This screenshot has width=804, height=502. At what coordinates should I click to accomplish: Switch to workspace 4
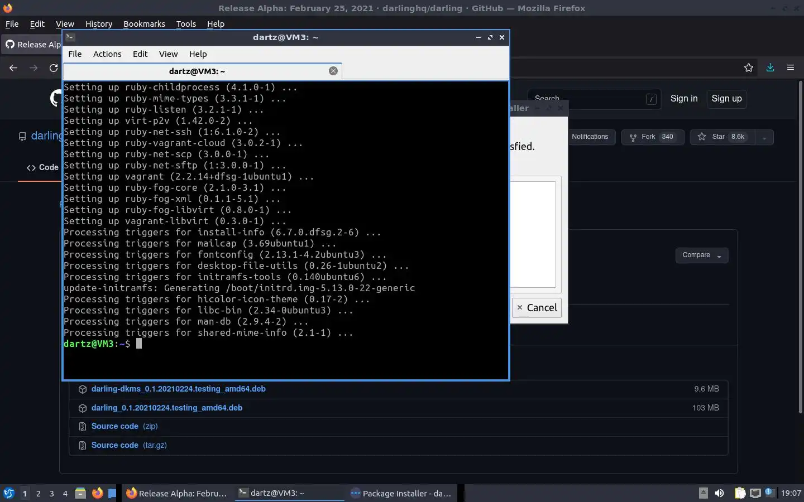pyautogui.click(x=65, y=494)
